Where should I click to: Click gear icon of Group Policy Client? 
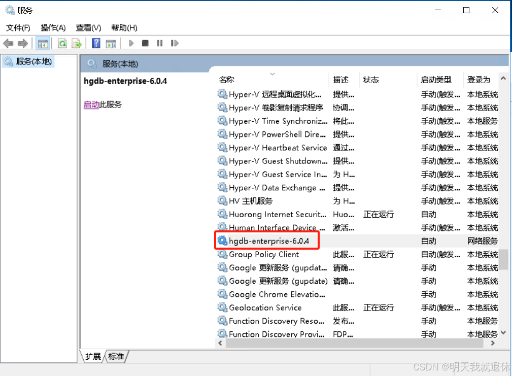222,254
